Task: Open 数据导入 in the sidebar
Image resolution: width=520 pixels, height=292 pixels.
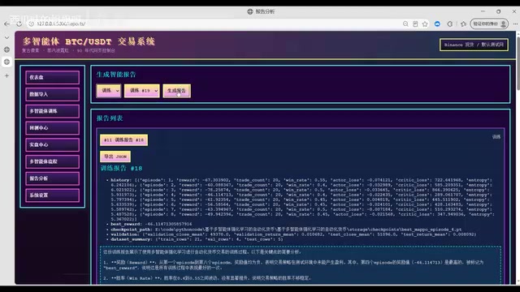Action: [52, 94]
